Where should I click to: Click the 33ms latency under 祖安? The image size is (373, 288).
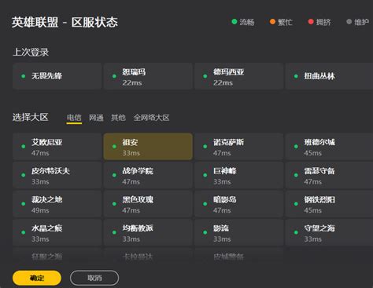[x=131, y=153]
